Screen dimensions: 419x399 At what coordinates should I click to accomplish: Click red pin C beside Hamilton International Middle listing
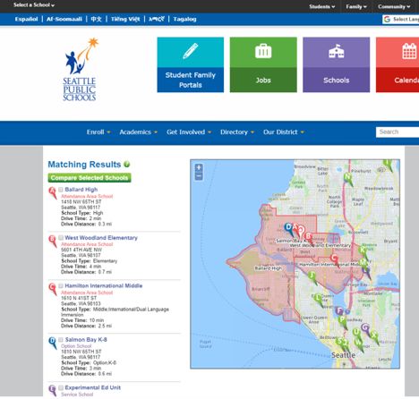coord(53,289)
